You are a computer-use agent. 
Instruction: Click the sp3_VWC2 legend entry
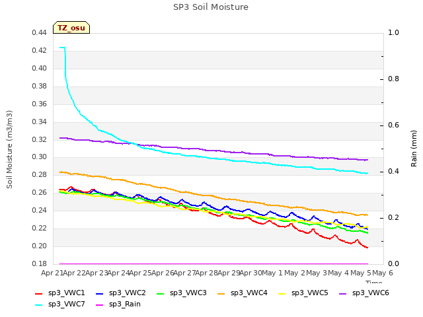pyautogui.click(x=120, y=293)
